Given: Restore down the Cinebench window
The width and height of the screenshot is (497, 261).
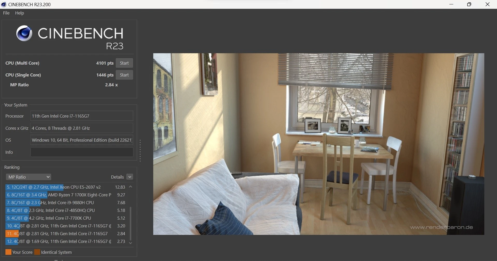Looking at the screenshot, I should pyautogui.click(x=469, y=4).
